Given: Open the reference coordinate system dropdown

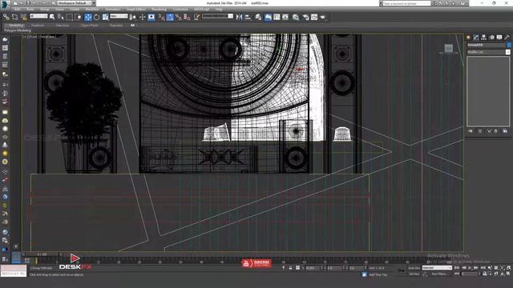Looking at the screenshot, I should [x=119, y=16].
